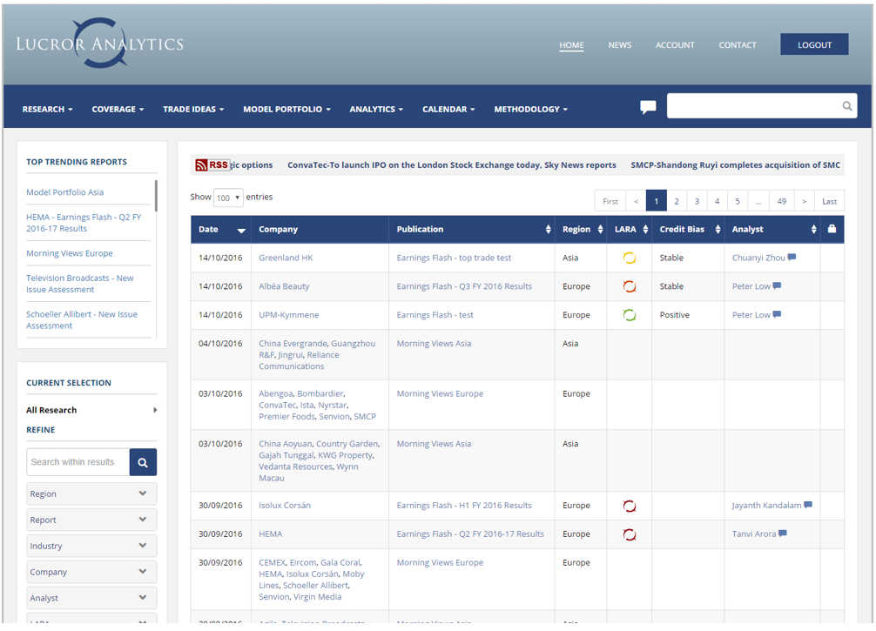Go to page 2 of results
The width and height of the screenshot is (876, 631).
677,201
